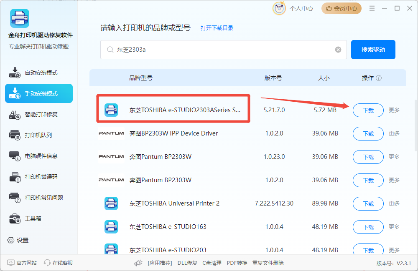This screenshot has width=418, height=271.
Task: Go to 打印机错误码 page
Action: 39,177
